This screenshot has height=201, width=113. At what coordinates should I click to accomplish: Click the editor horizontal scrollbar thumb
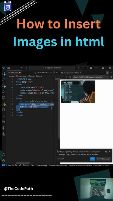coord(23,163)
